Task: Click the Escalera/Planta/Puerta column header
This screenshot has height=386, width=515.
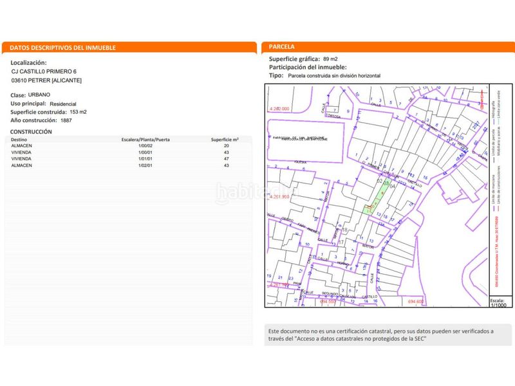Action: pyautogui.click(x=145, y=140)
